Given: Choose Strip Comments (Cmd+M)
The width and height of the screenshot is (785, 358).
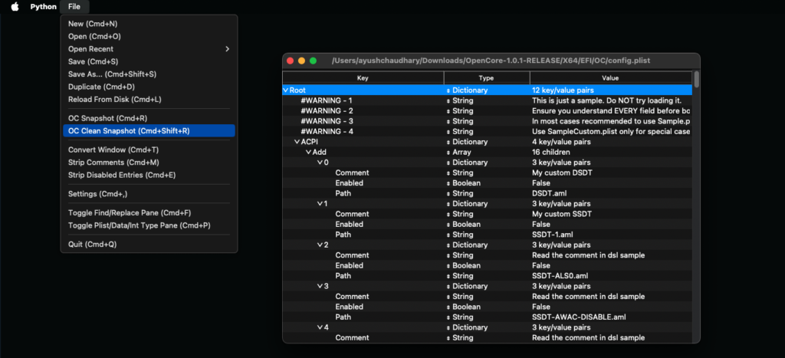Looking at the screenshot, I should pos(149,163).
